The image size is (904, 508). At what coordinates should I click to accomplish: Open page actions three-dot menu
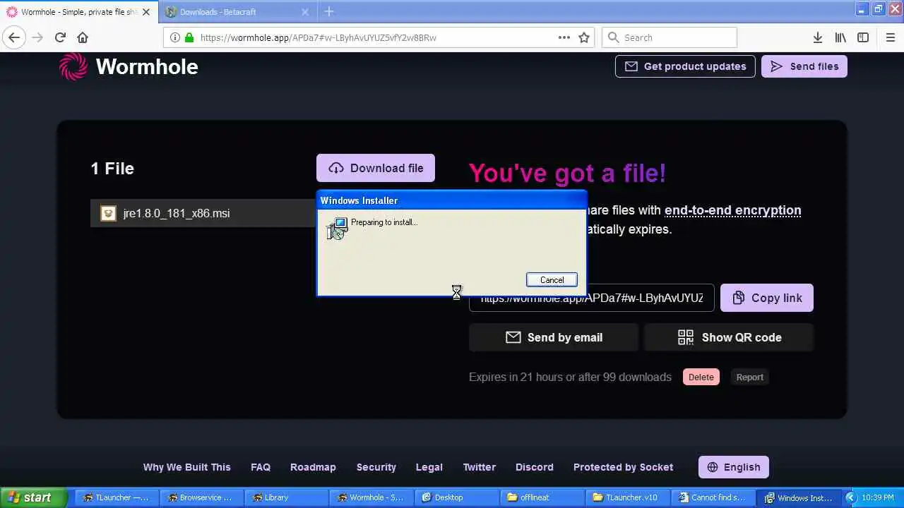564,37
